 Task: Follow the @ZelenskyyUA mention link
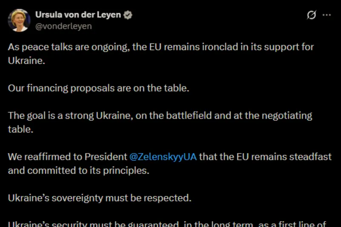[x=163, y=157]
